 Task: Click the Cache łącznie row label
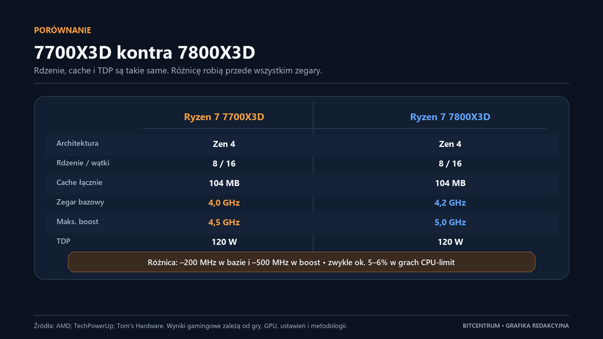coord(80,183)
